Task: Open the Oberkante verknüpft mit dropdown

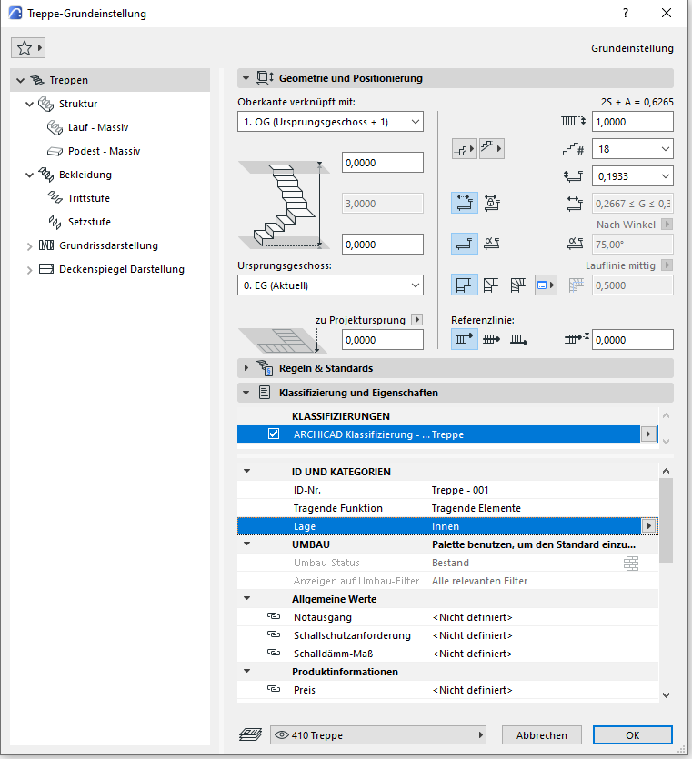Action: (x=330, y=122)
